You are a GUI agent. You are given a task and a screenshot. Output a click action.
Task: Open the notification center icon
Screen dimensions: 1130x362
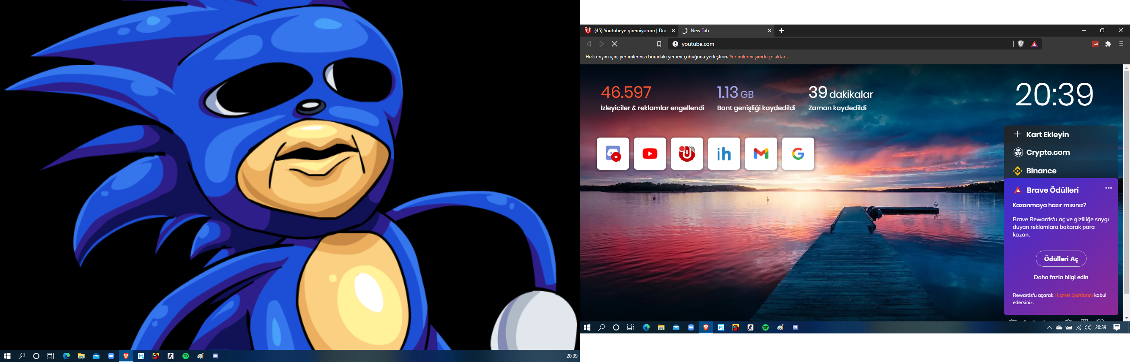[1117, 327]
